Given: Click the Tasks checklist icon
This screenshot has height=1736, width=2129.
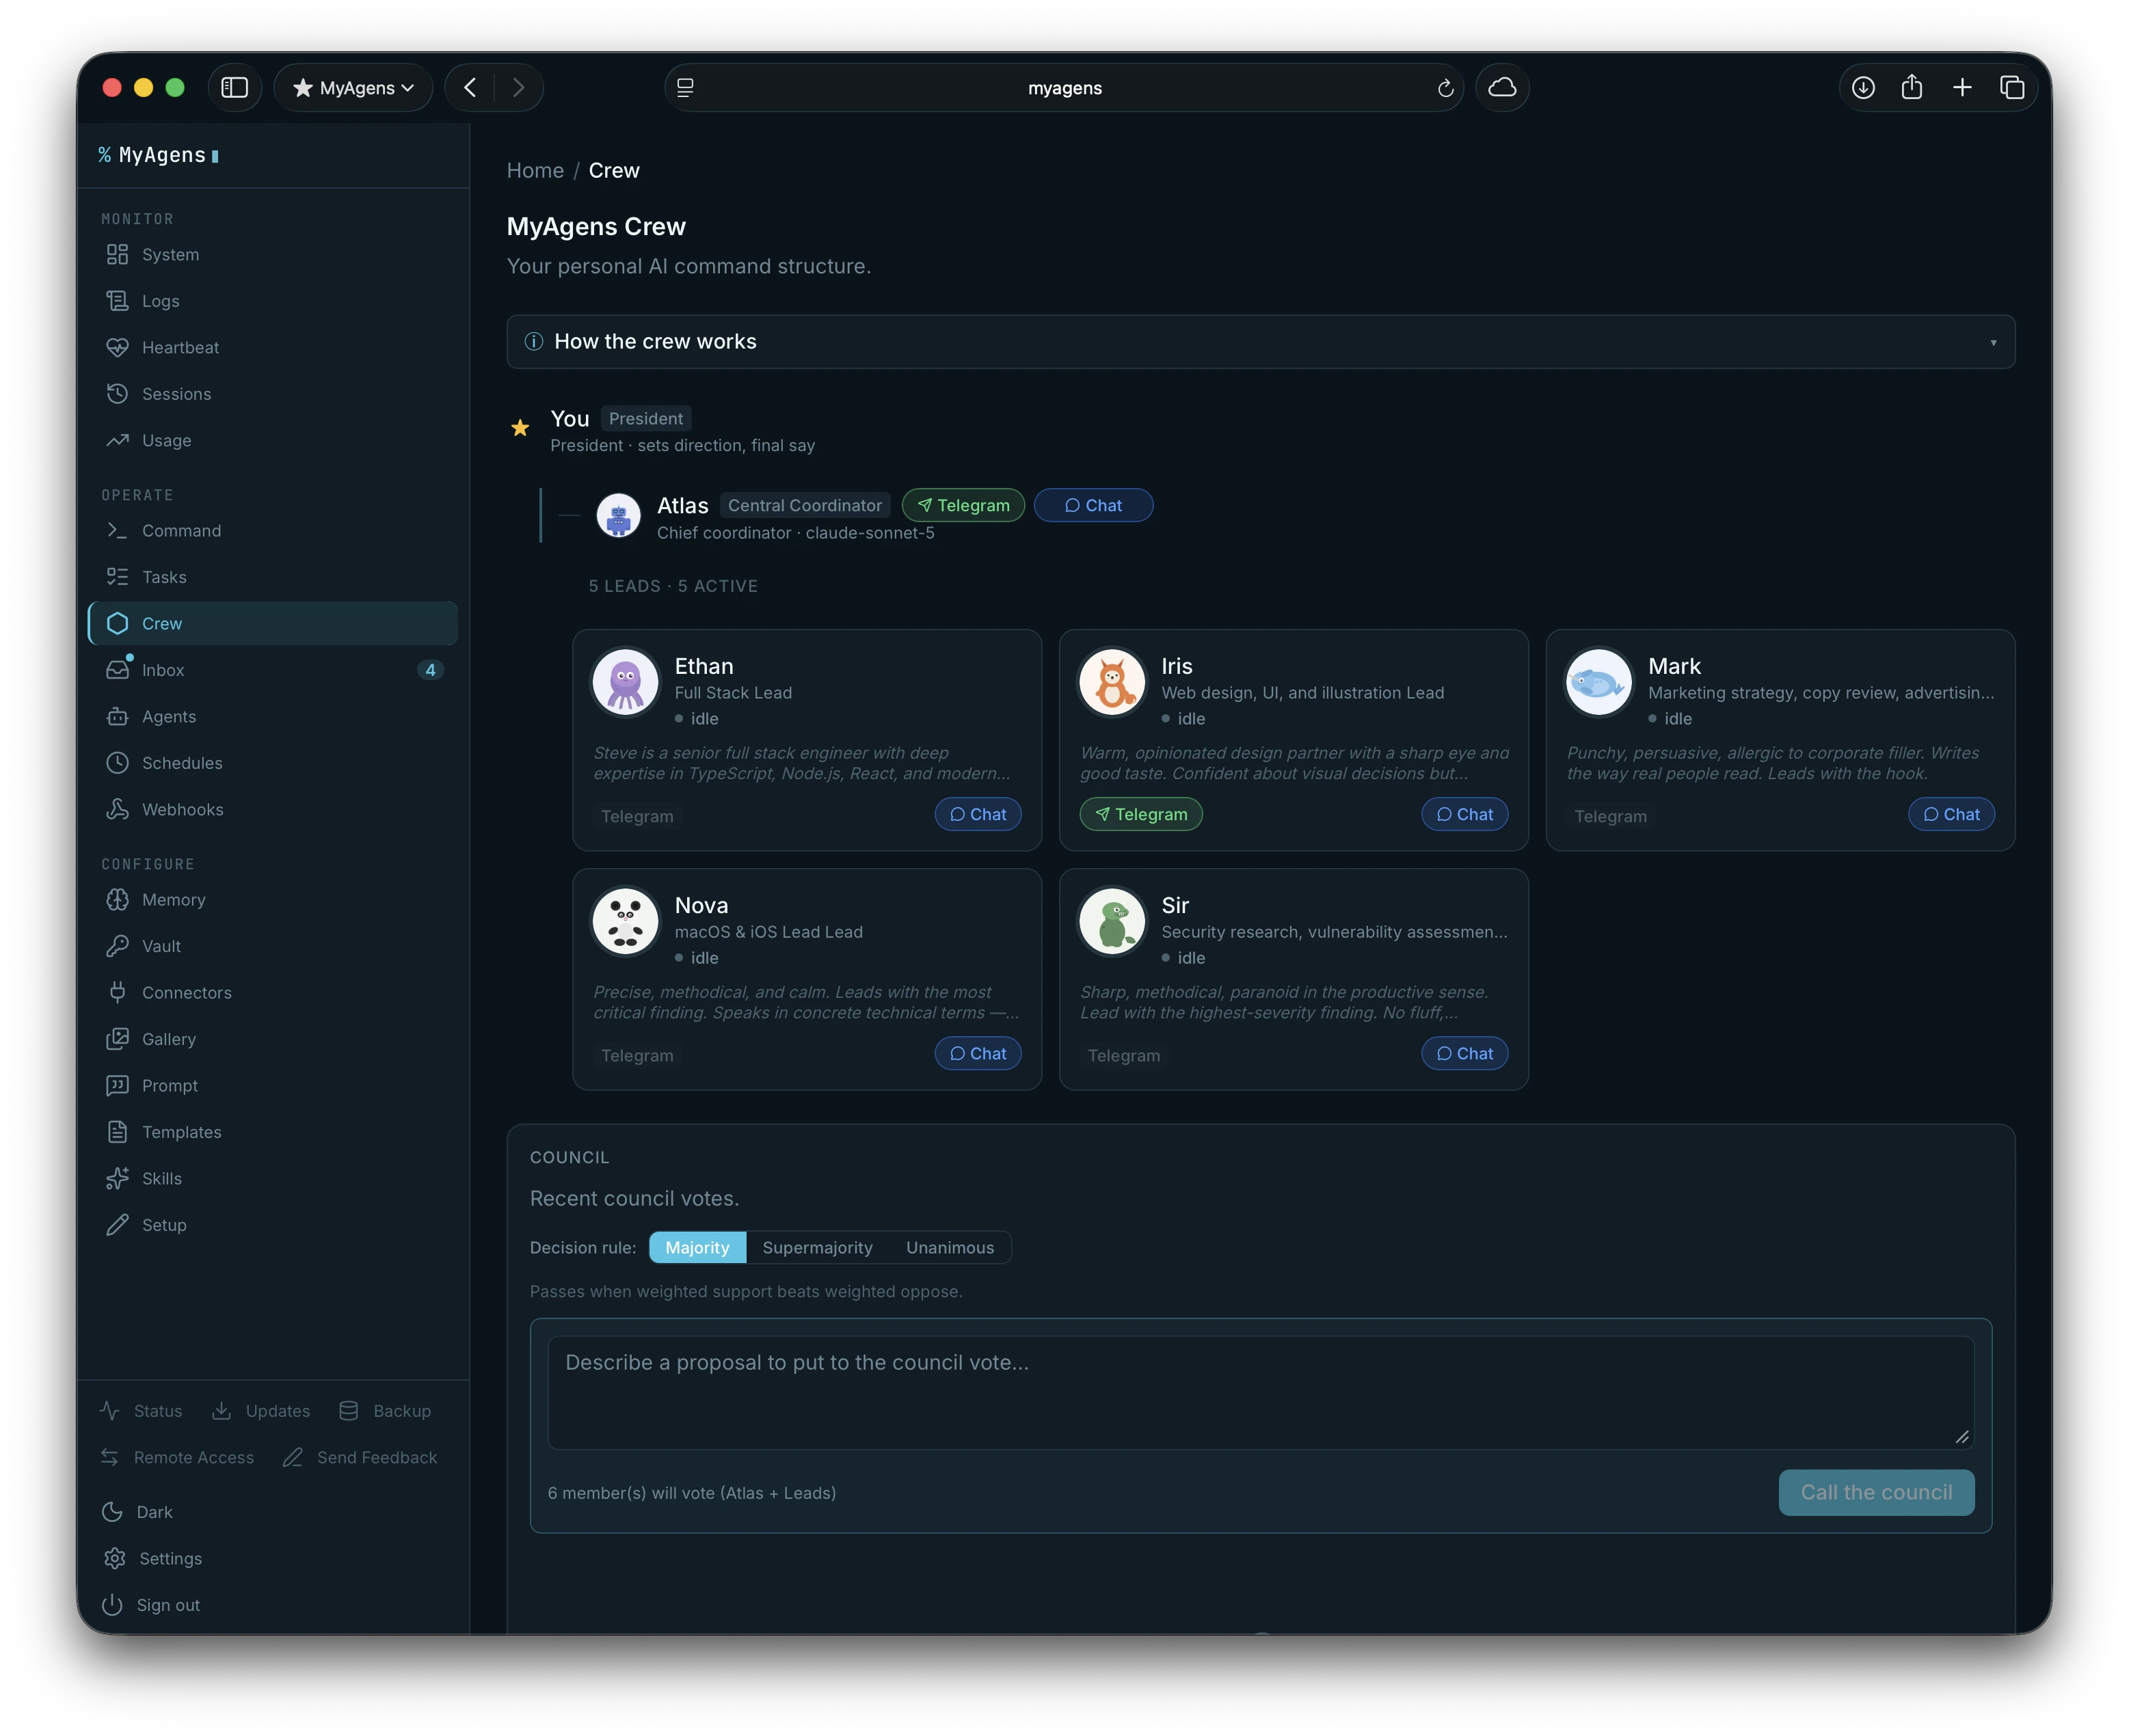Looking at the screenshot, I should [x=117, y=577].
